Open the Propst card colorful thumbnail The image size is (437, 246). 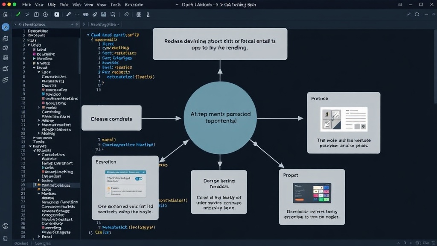[x=312, y=193]
